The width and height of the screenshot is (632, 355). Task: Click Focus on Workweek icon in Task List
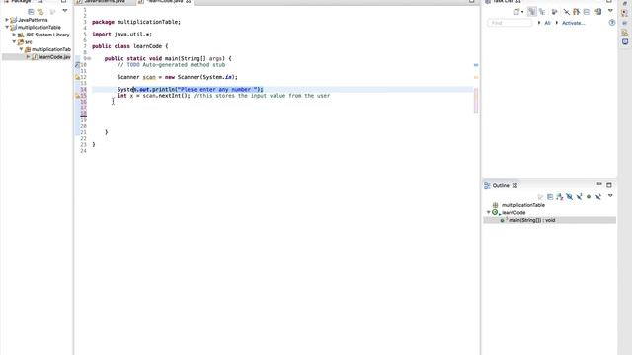coord(555,12)
